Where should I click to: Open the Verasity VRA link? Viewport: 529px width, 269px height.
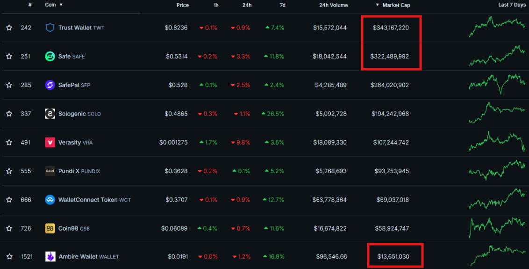pos(75,143)
